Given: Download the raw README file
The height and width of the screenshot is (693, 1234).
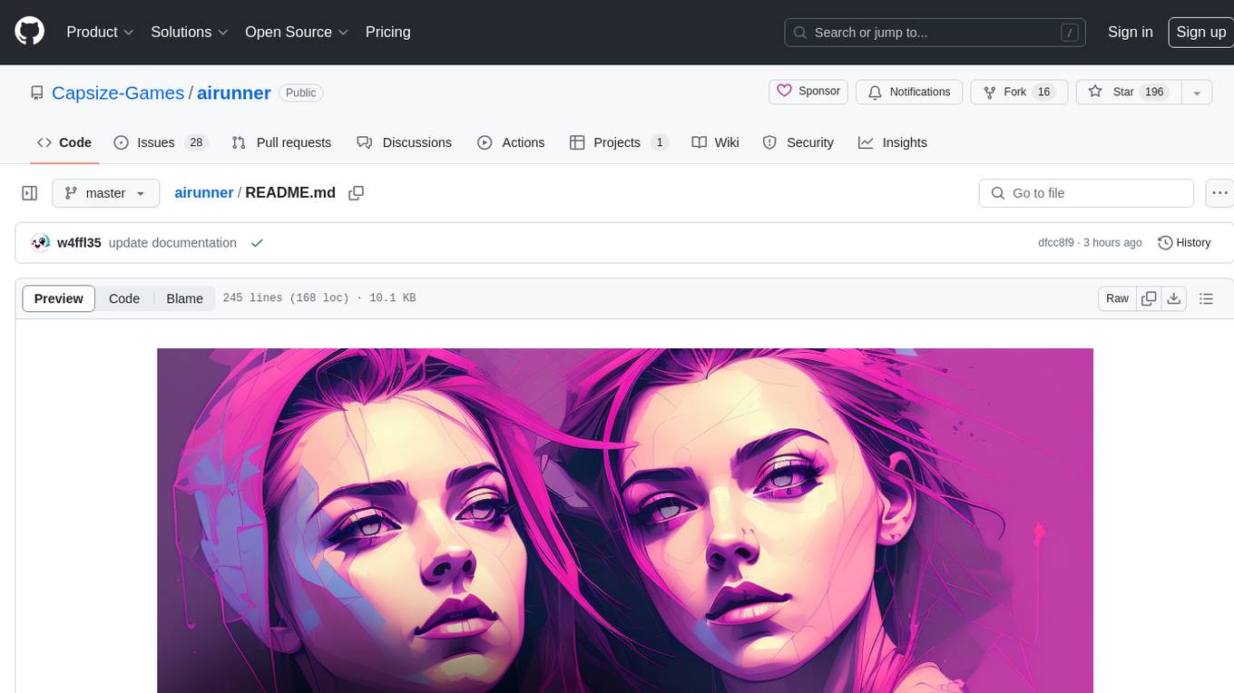Looking at the screenshot, I should click(x=1173, y=298).
